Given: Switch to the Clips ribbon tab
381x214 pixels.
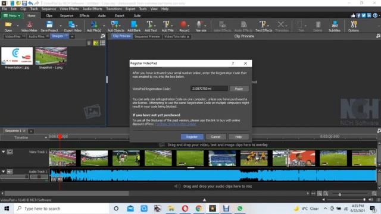Looking at the screenshot, I should (49, 15).
